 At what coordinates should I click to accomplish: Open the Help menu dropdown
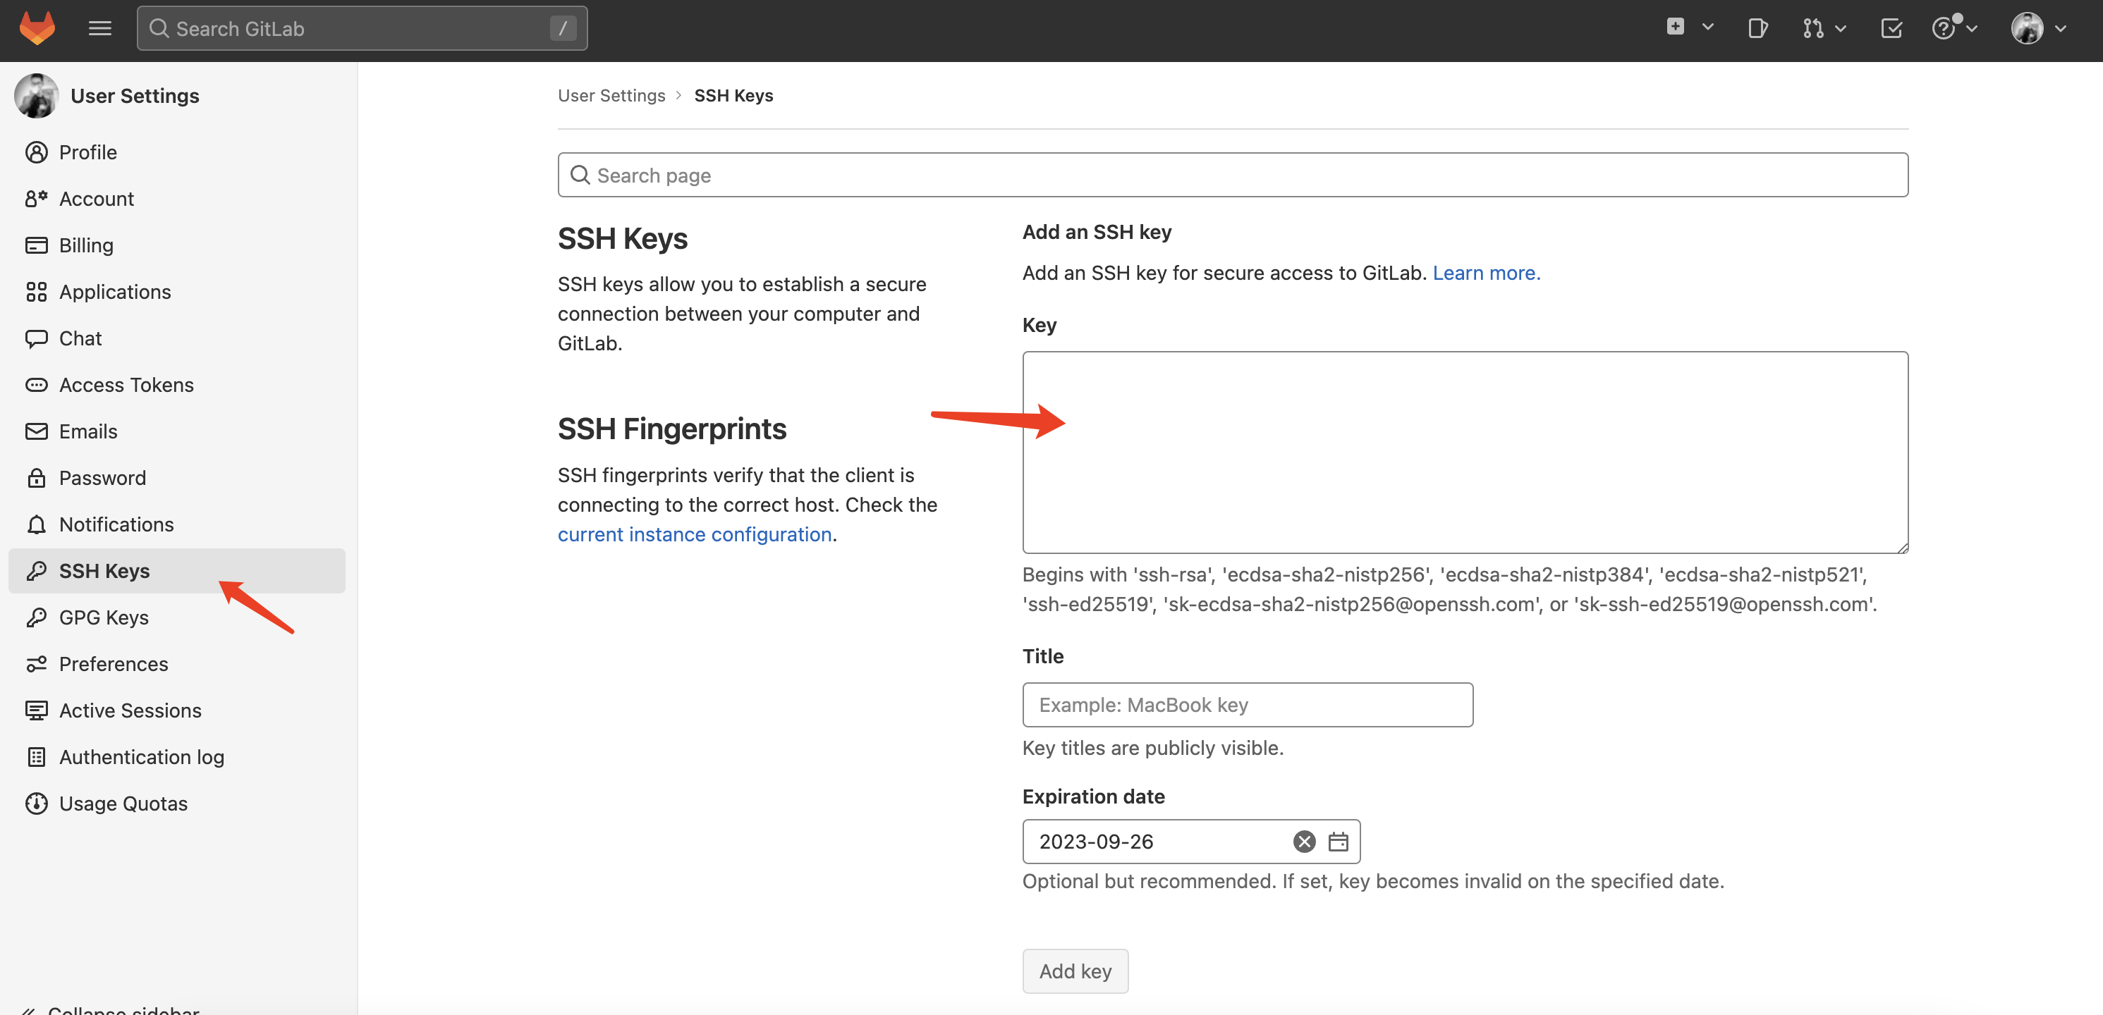point(1953,29)
